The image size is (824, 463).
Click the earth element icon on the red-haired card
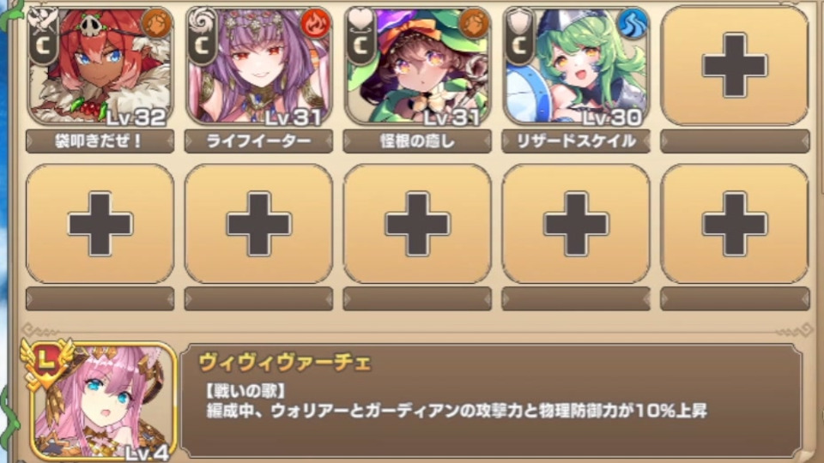tap(156, 24)
